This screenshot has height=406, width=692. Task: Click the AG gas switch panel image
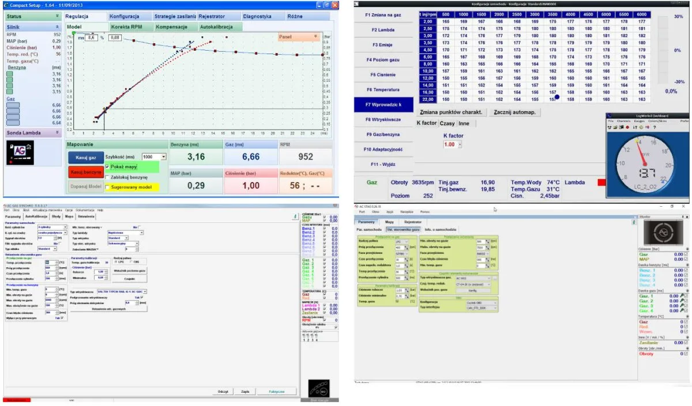tap(20, 153)
